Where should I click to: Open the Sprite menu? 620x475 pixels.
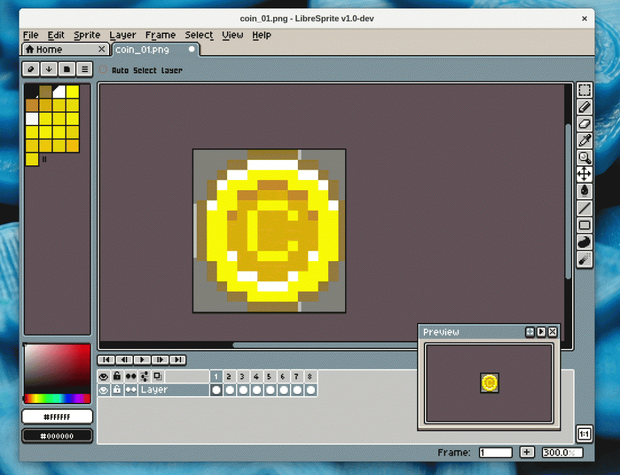(x=87, y=35)
